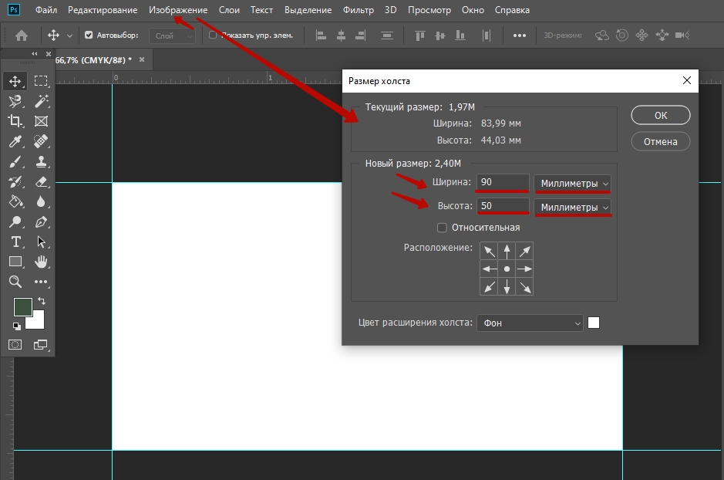724x480 pixels.
Task: Select the Move tool in toolbox
Action: (x=15, y=81)
